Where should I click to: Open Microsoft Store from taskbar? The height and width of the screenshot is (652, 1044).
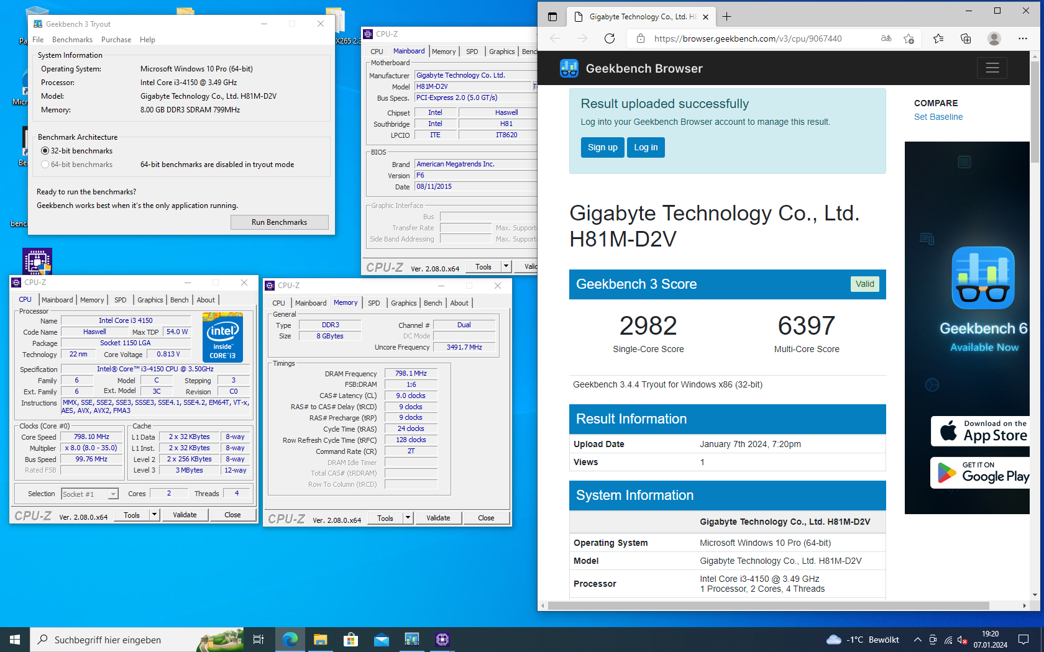[x=351, y=640]
